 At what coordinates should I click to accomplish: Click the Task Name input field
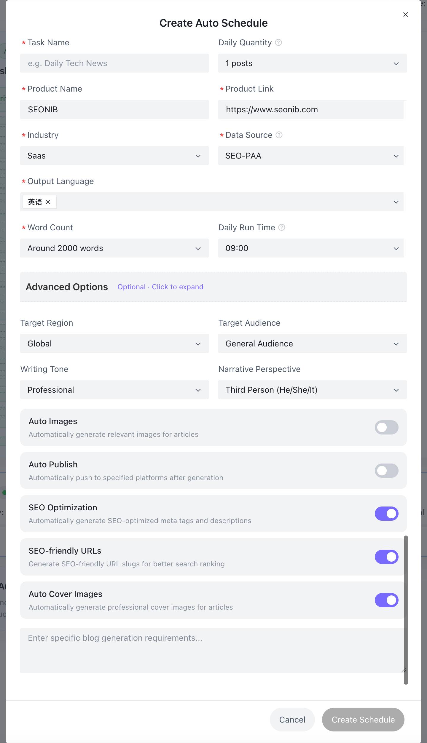pyautogui.click(x=114, y=63)
